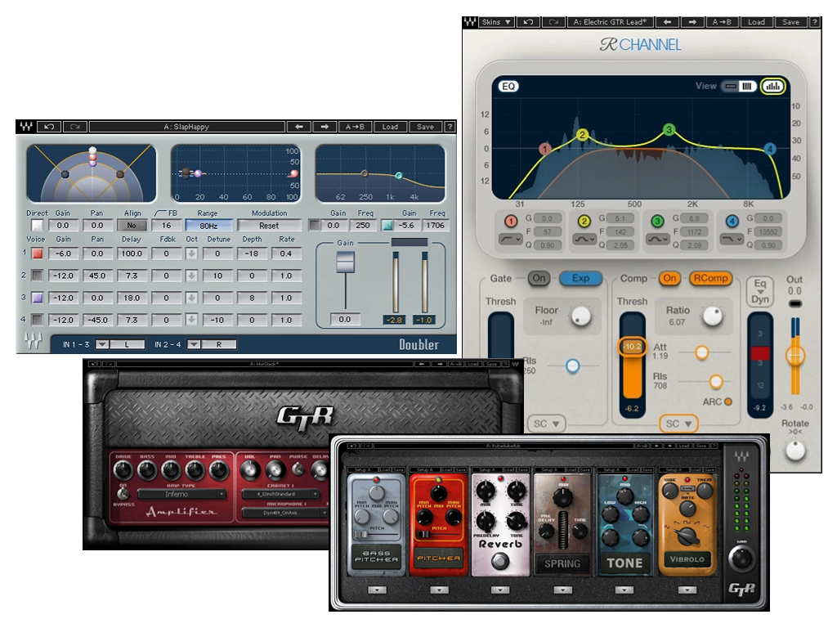Select the green EQ band 3 button in RChannel
This screenshot has height=628, width=837.
[x=658, y=221]
